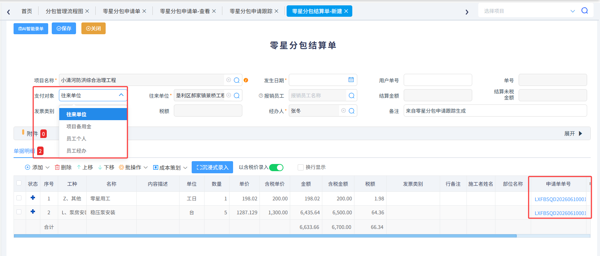Clear the 往来单位 field value

tap(228, 95)
